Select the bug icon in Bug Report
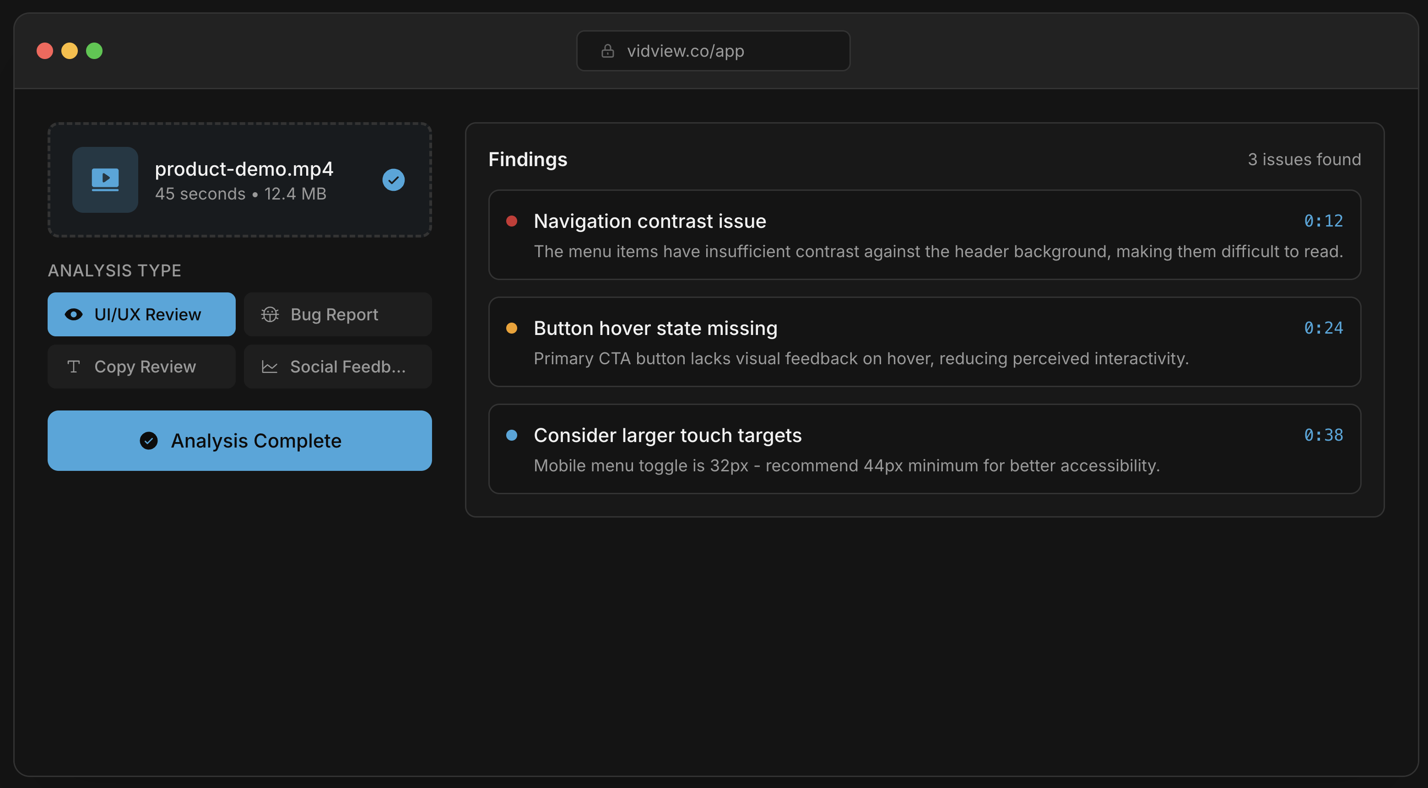 click(270, 314)
